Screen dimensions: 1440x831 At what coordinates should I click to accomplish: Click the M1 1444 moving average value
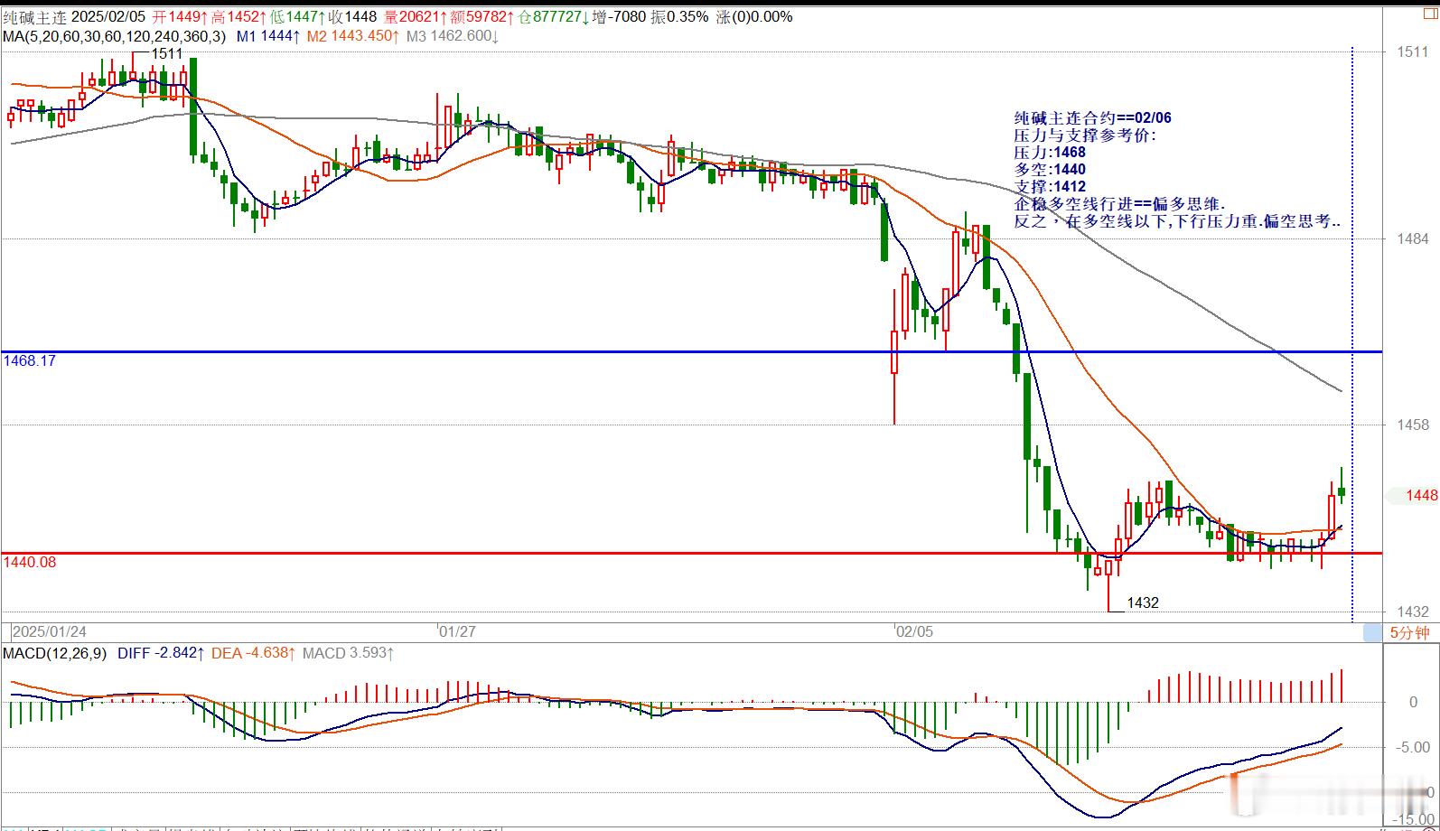coord(269,36)
